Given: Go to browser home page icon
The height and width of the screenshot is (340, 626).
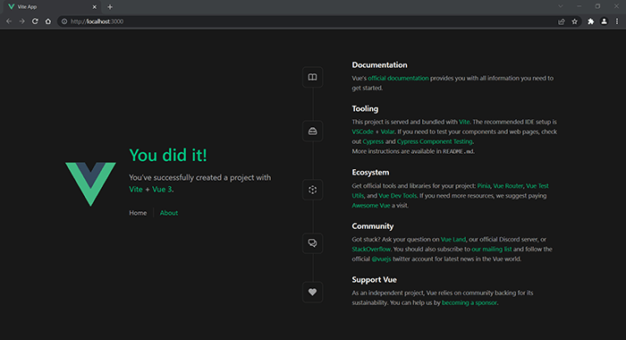Looking at the screenshot, I should [48, 21].
